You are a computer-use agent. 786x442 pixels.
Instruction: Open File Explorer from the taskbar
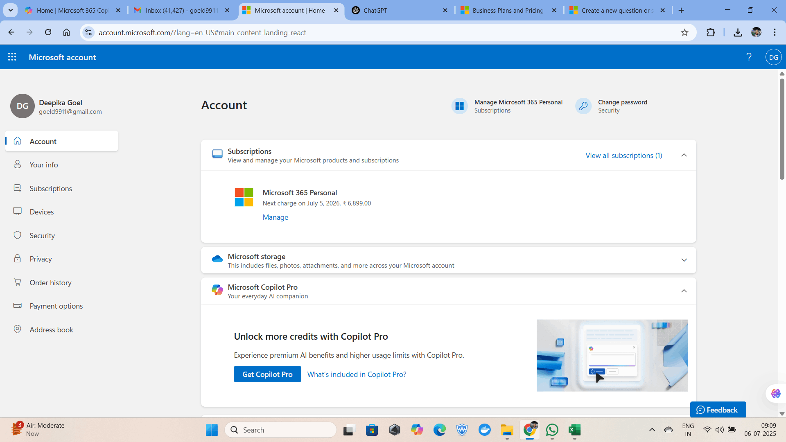pyautogui.click(x=507, y=430)
